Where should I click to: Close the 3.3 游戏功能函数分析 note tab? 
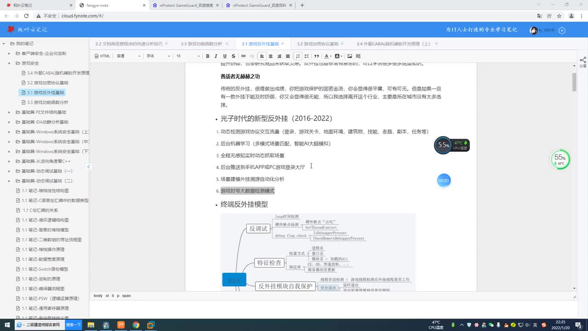coord(226,44)
